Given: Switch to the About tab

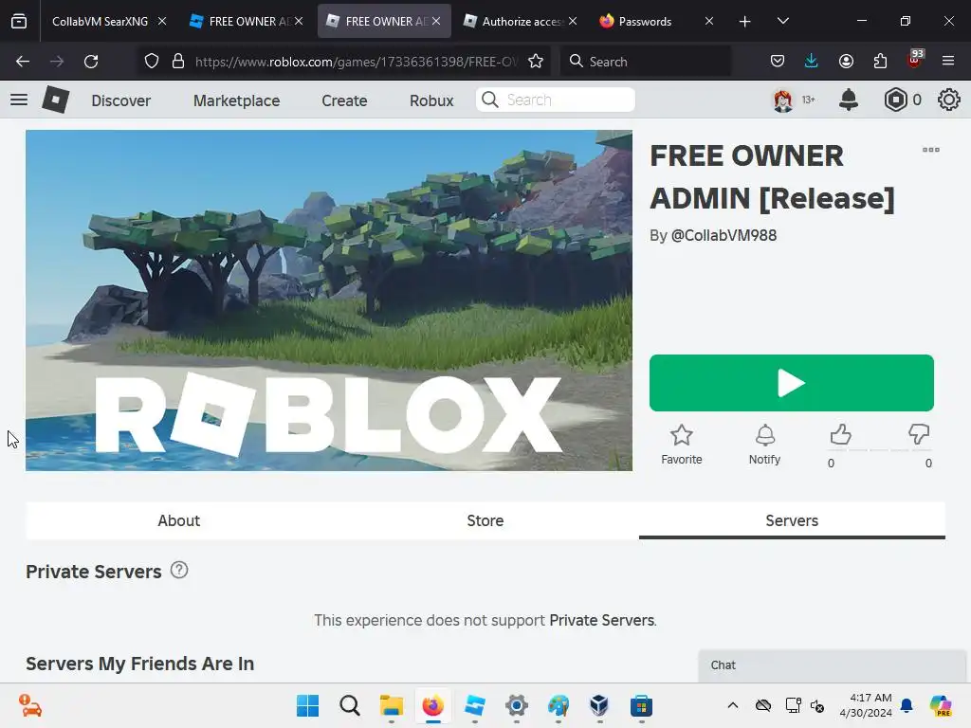Looking at the screenshot, I should [178, 520].
